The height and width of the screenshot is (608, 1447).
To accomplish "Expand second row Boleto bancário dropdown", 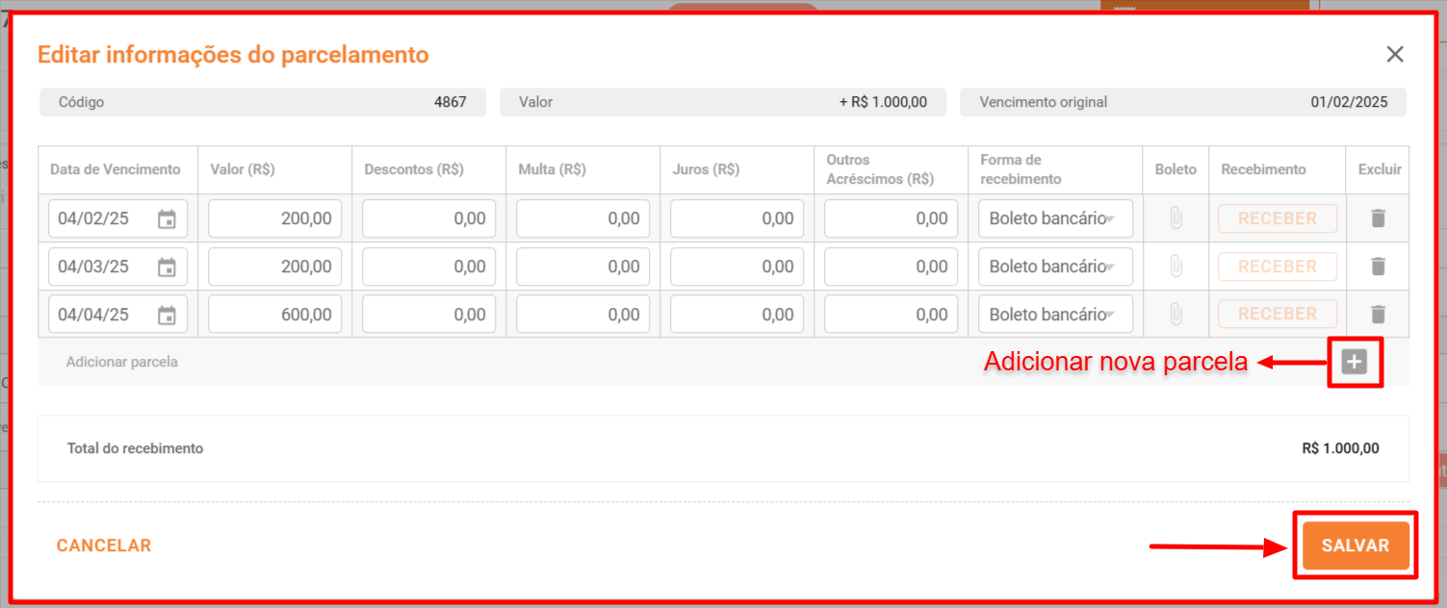I will [1055, 266].
